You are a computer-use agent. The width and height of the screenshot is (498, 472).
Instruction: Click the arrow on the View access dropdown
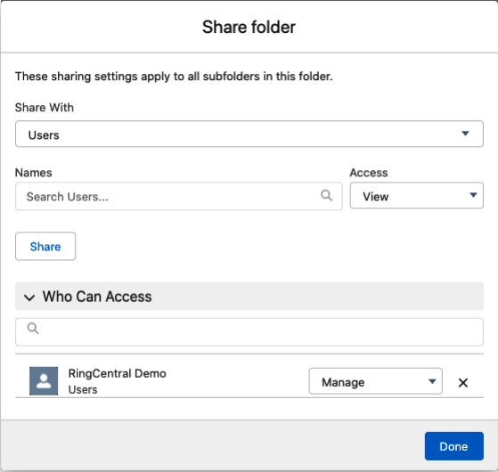(x=473, y=195)
